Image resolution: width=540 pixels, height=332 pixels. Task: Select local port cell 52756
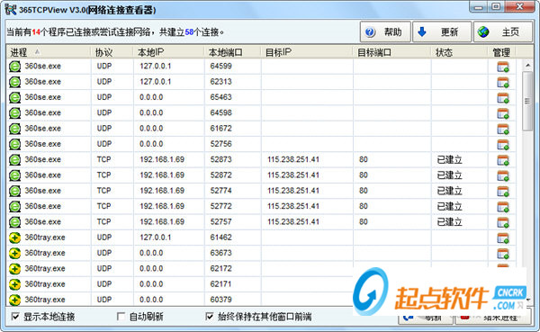pyautogui.click(x=220, y=144)
